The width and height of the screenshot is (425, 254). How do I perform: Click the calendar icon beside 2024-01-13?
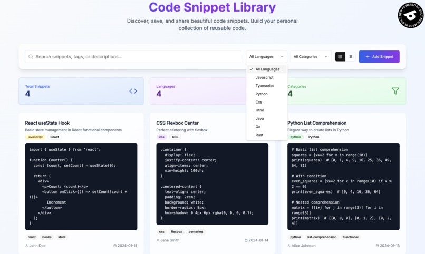tap(378, 246)
